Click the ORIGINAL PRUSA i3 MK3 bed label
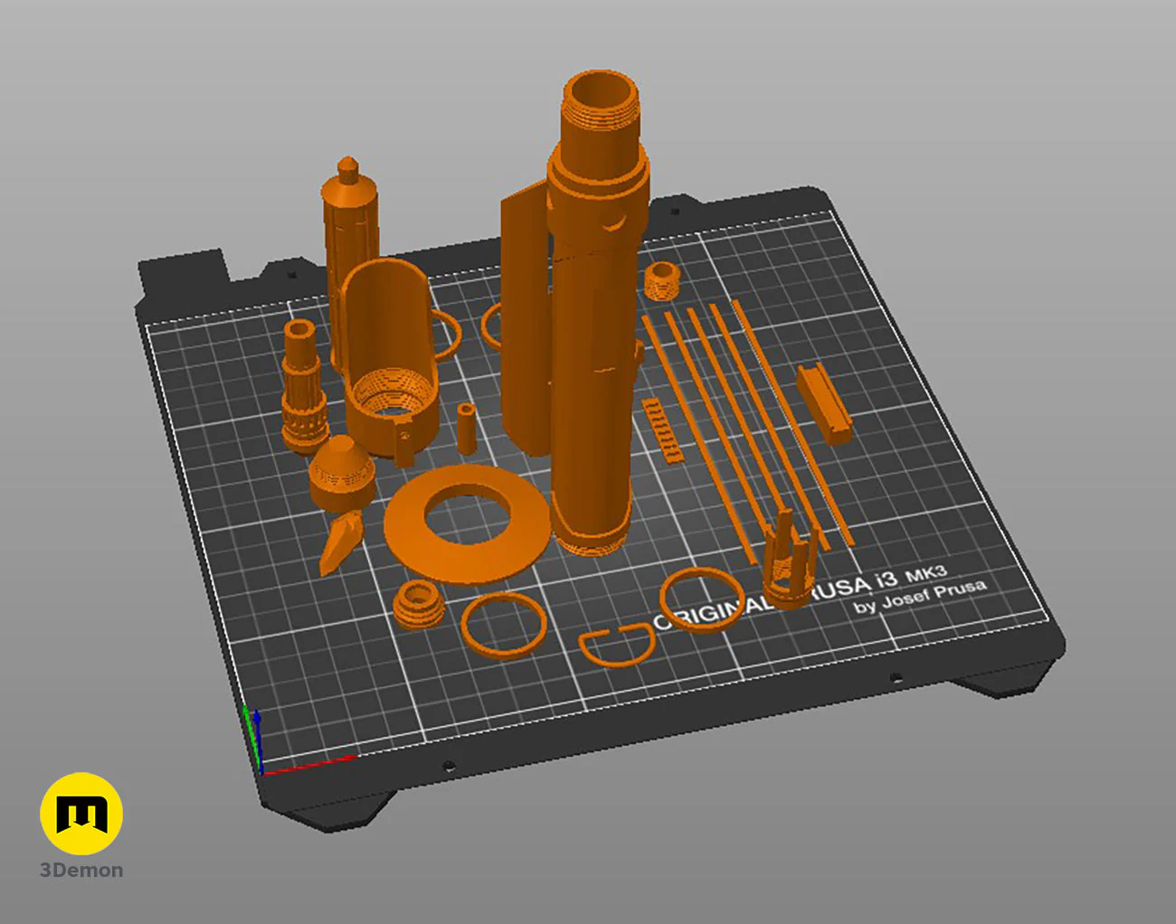Screen dimensions: 1176x924 pyautogui.click(x=819, y=596)
